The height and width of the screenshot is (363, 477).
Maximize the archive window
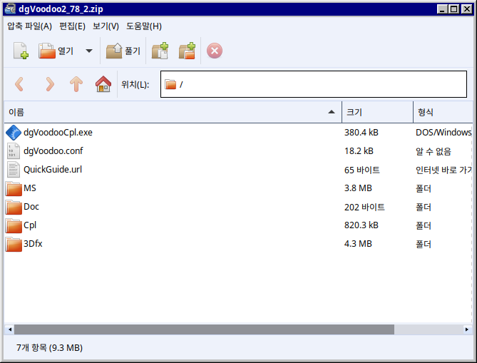pos(453,9)
